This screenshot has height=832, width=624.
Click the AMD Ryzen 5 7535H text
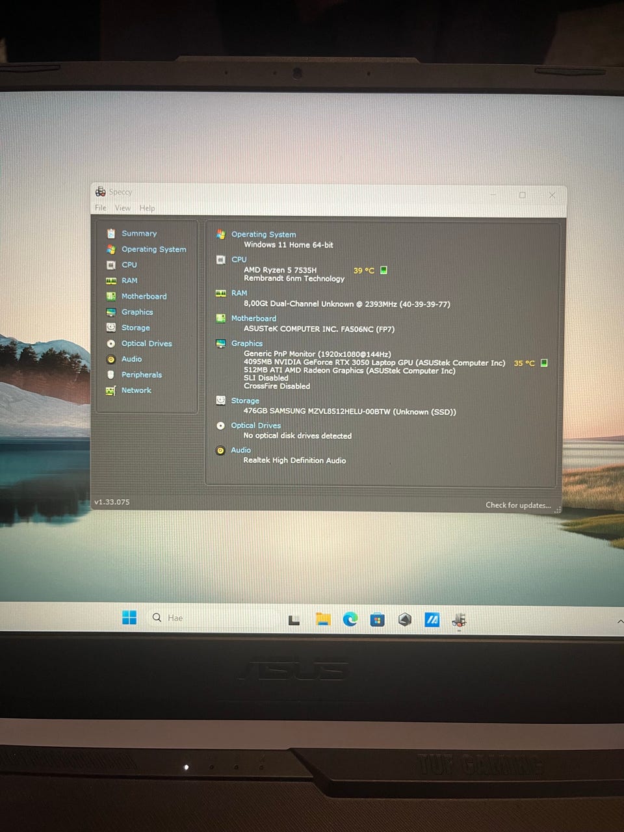point(280,270)
